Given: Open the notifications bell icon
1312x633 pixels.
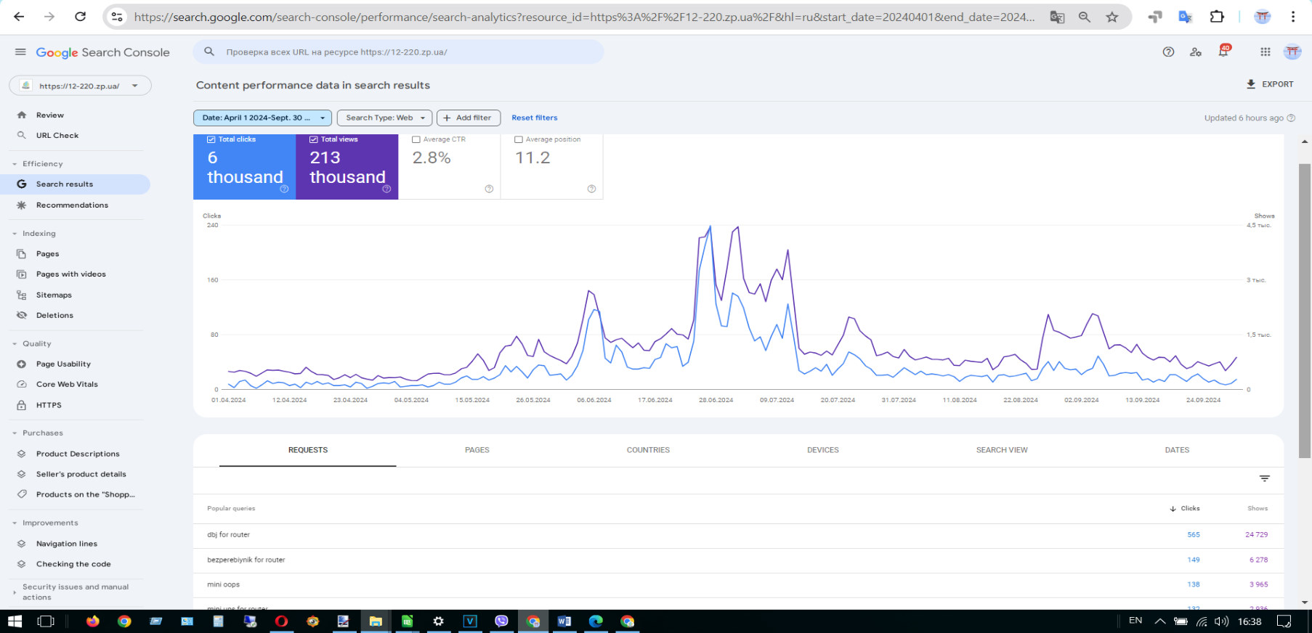Looking at the screenshot, I should [1223, 52].
